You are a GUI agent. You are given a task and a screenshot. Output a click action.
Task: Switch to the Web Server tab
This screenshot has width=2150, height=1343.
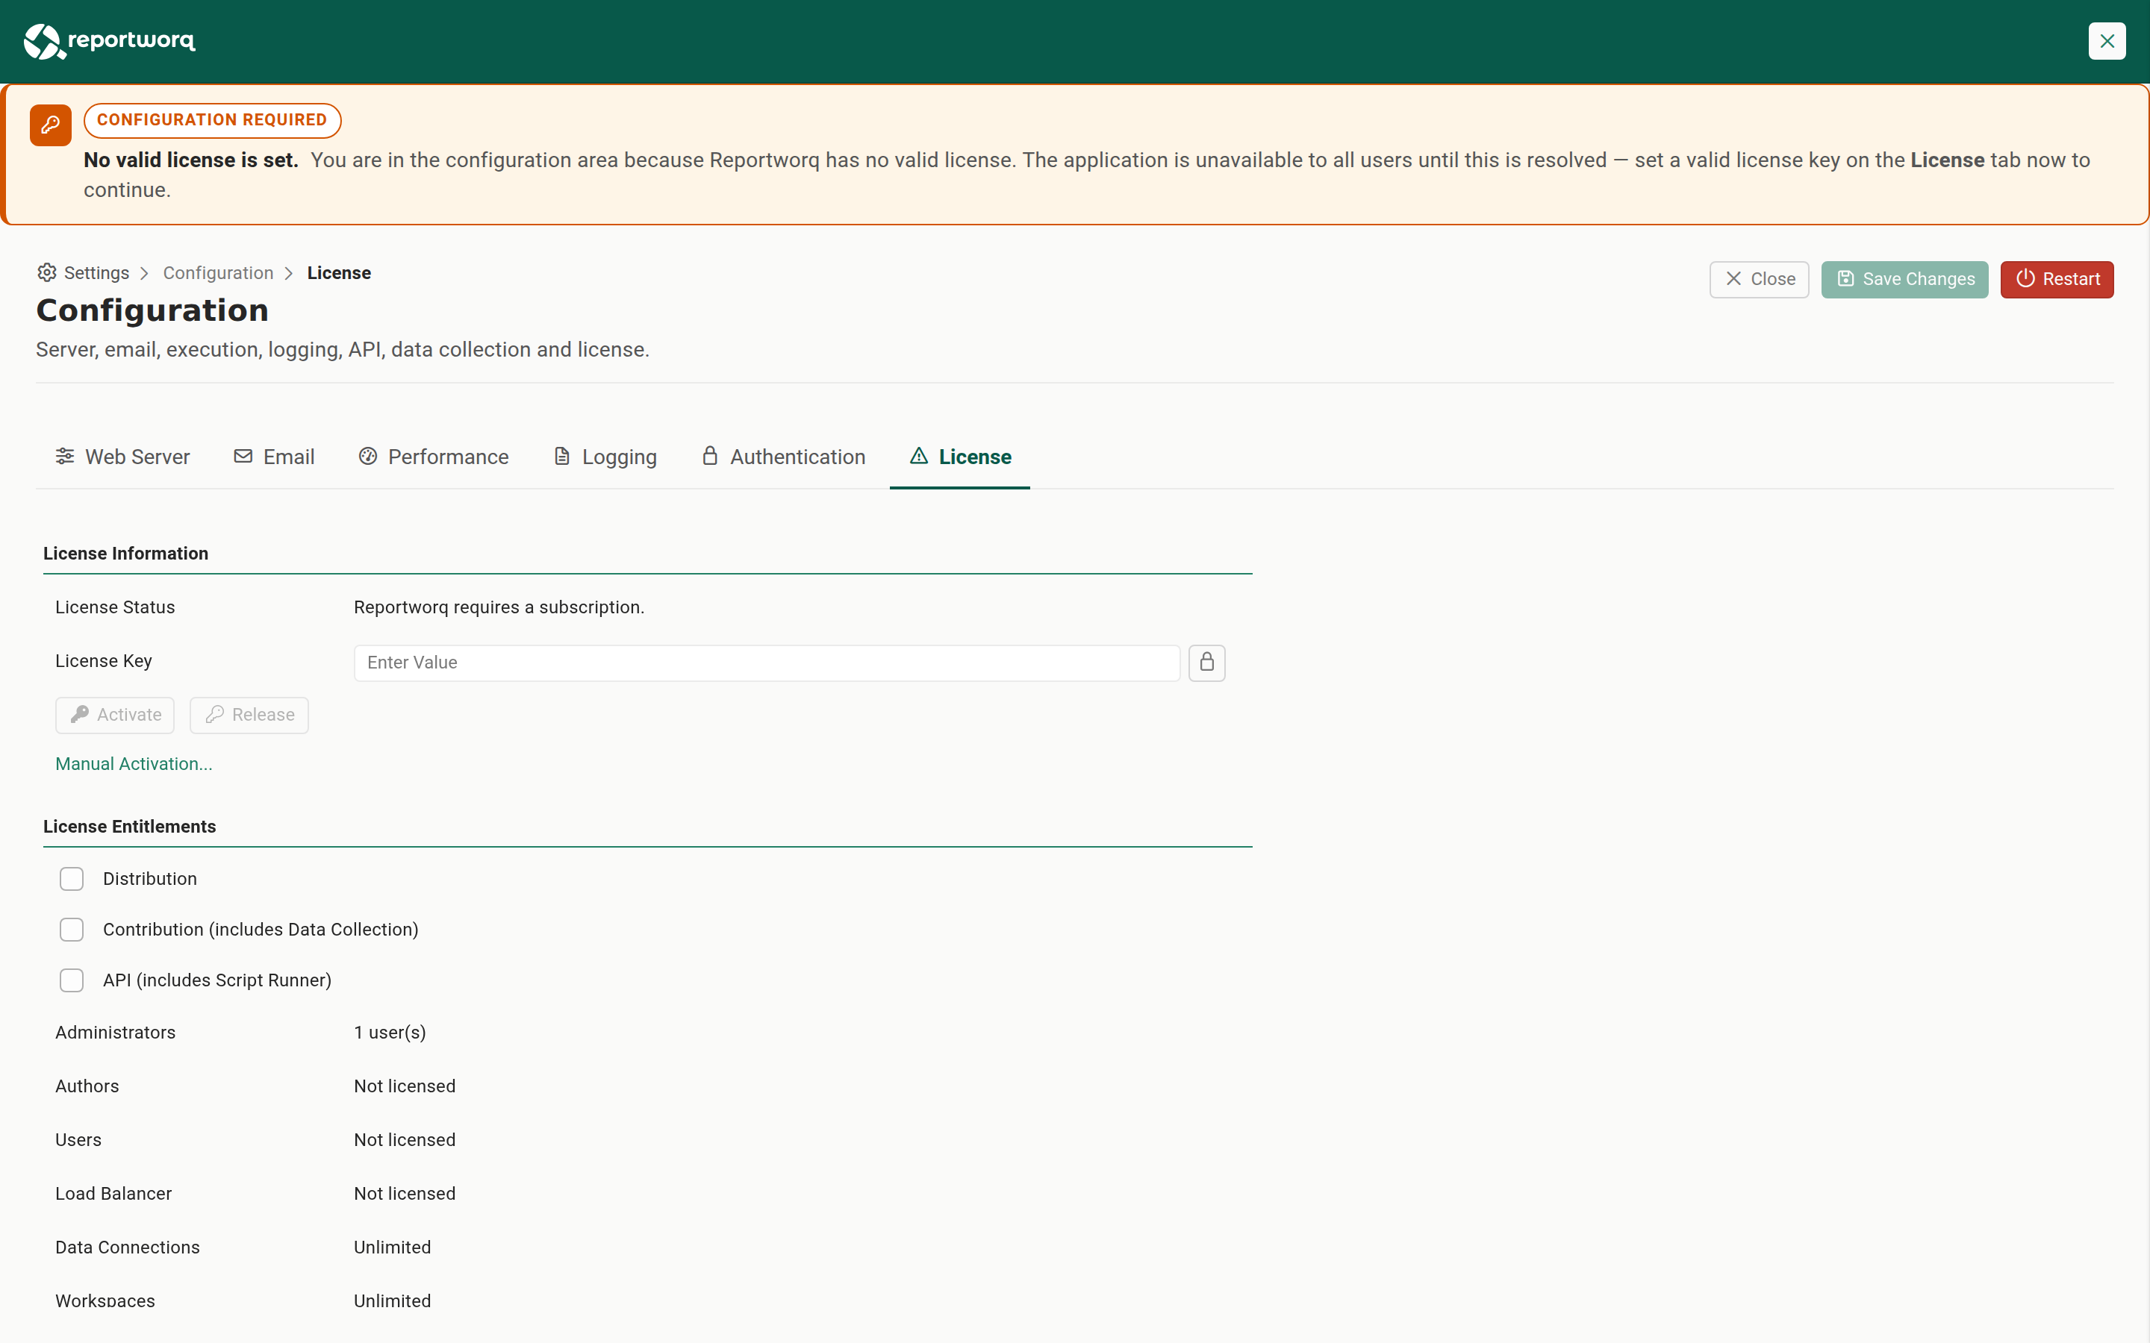coord(122,457)
